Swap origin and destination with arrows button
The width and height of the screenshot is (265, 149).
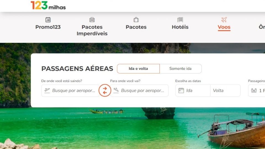point(105,91)
